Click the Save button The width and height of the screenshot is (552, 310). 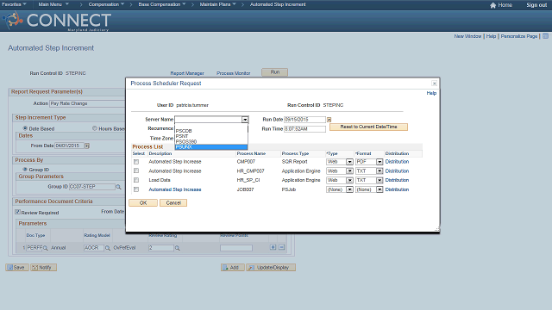pyautogui.click(x=17, y=268)
